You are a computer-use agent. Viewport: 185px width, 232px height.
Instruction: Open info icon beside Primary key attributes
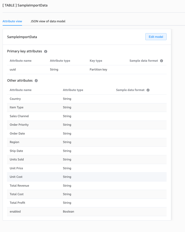pyautogui.click(x=46, y=51)
